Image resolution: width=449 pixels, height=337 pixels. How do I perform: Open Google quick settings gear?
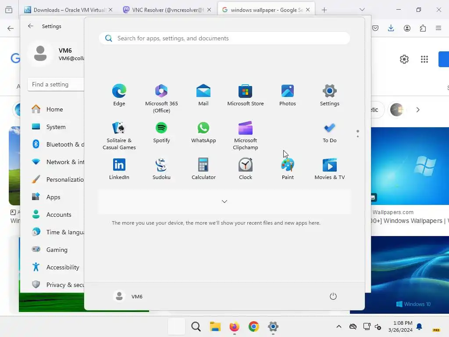coord(404,59)
